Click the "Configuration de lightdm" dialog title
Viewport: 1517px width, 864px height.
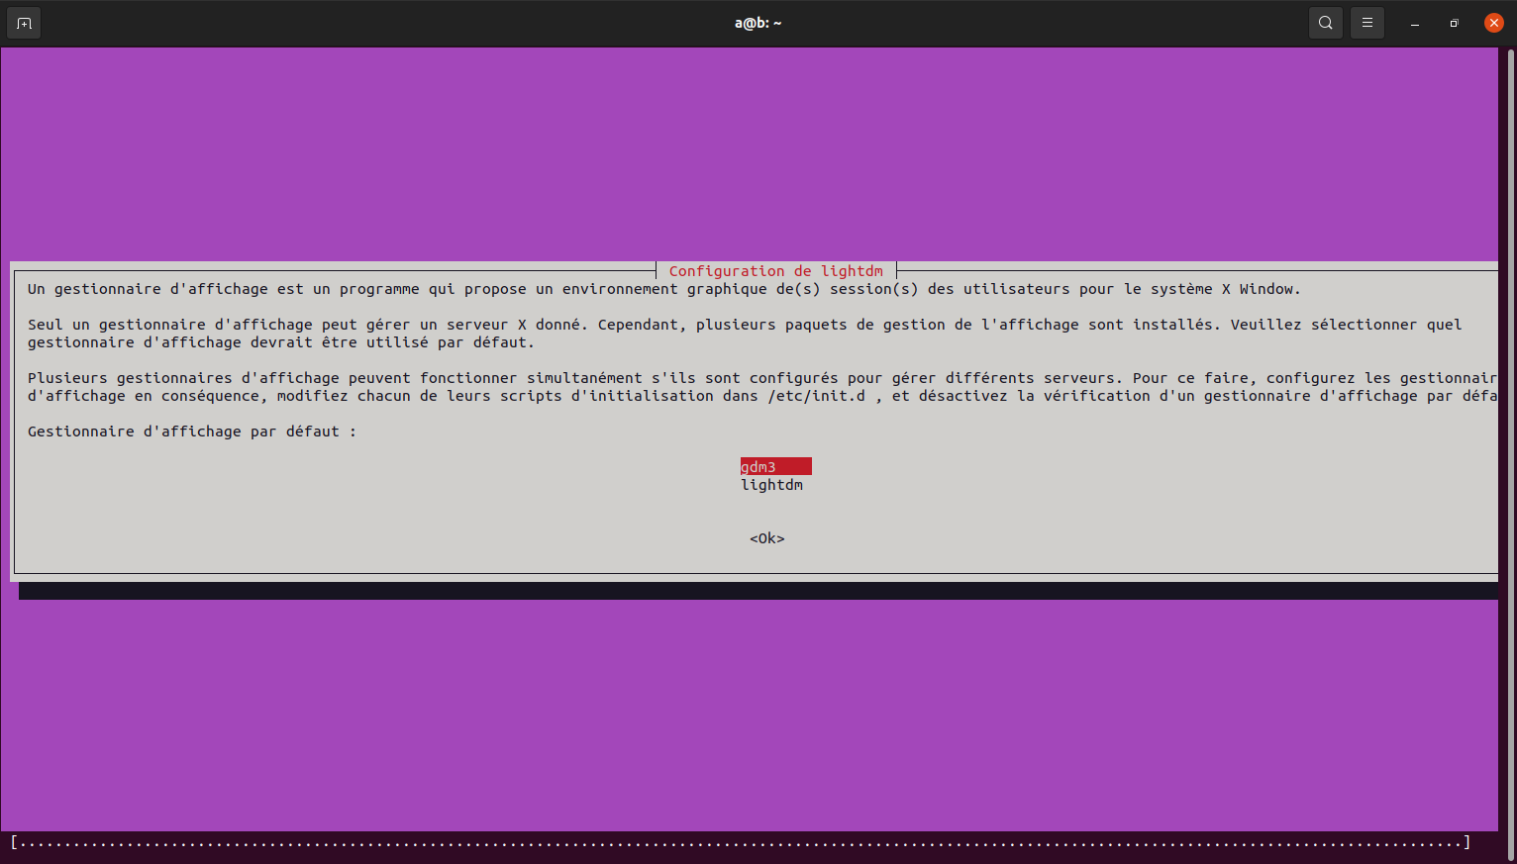point(775,271)
